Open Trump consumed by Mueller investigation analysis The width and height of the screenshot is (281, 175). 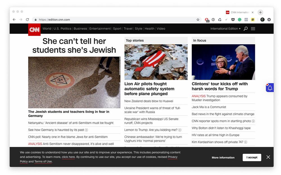pyautogui.click(x=219, y=98)
